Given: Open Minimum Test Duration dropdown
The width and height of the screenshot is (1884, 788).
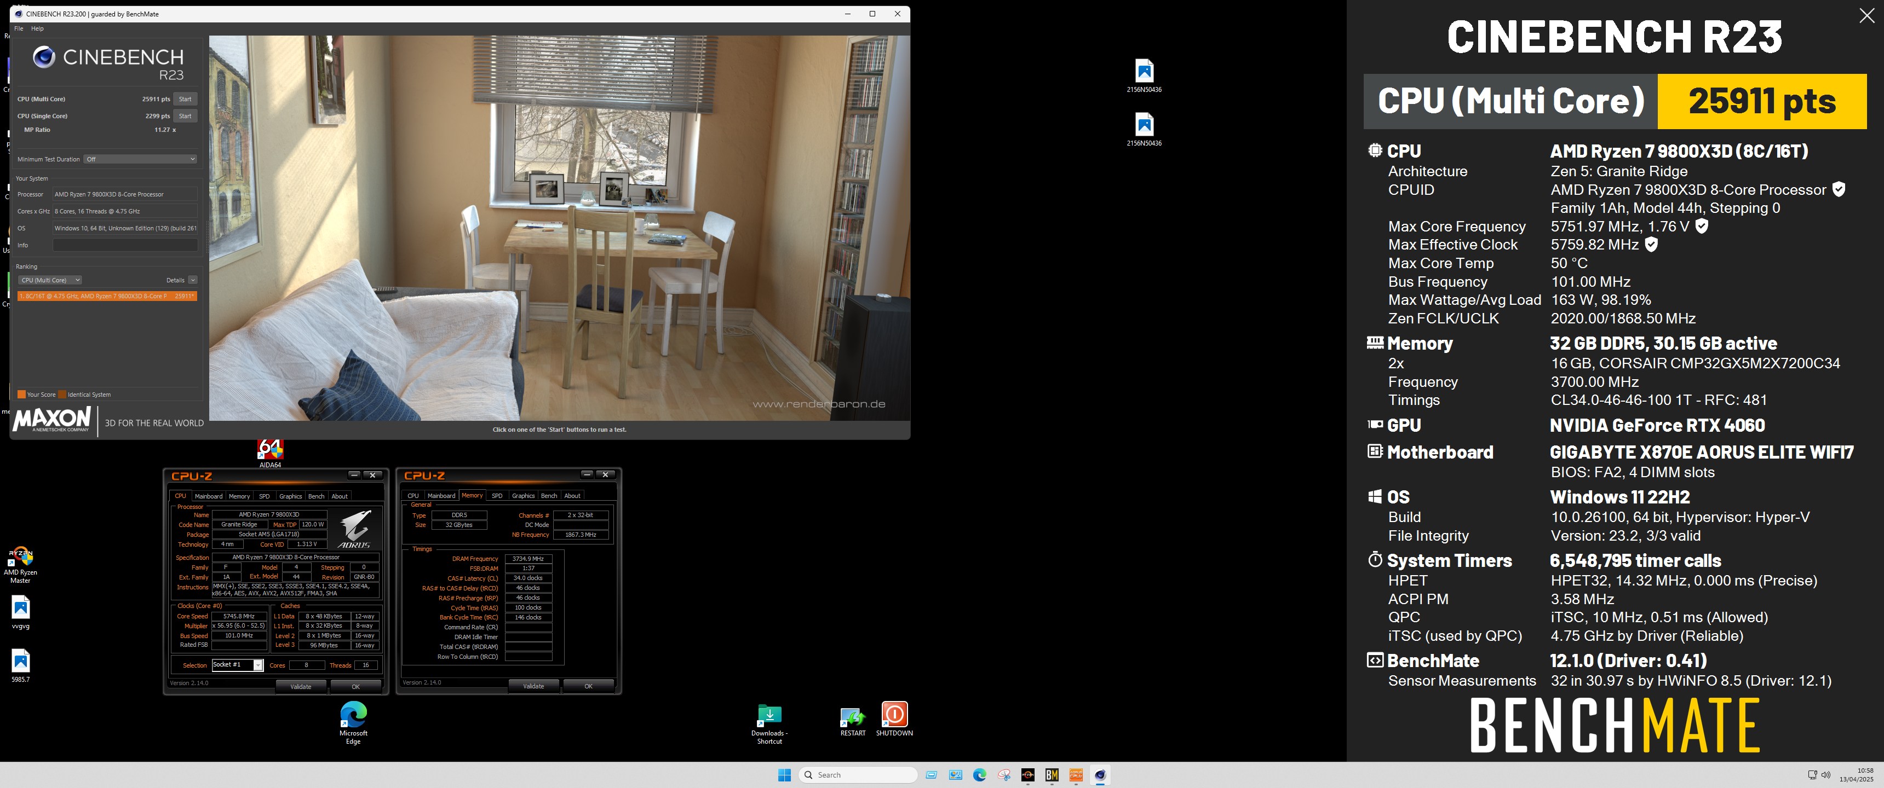Looking at the screenshot, I should pos(140,159).
